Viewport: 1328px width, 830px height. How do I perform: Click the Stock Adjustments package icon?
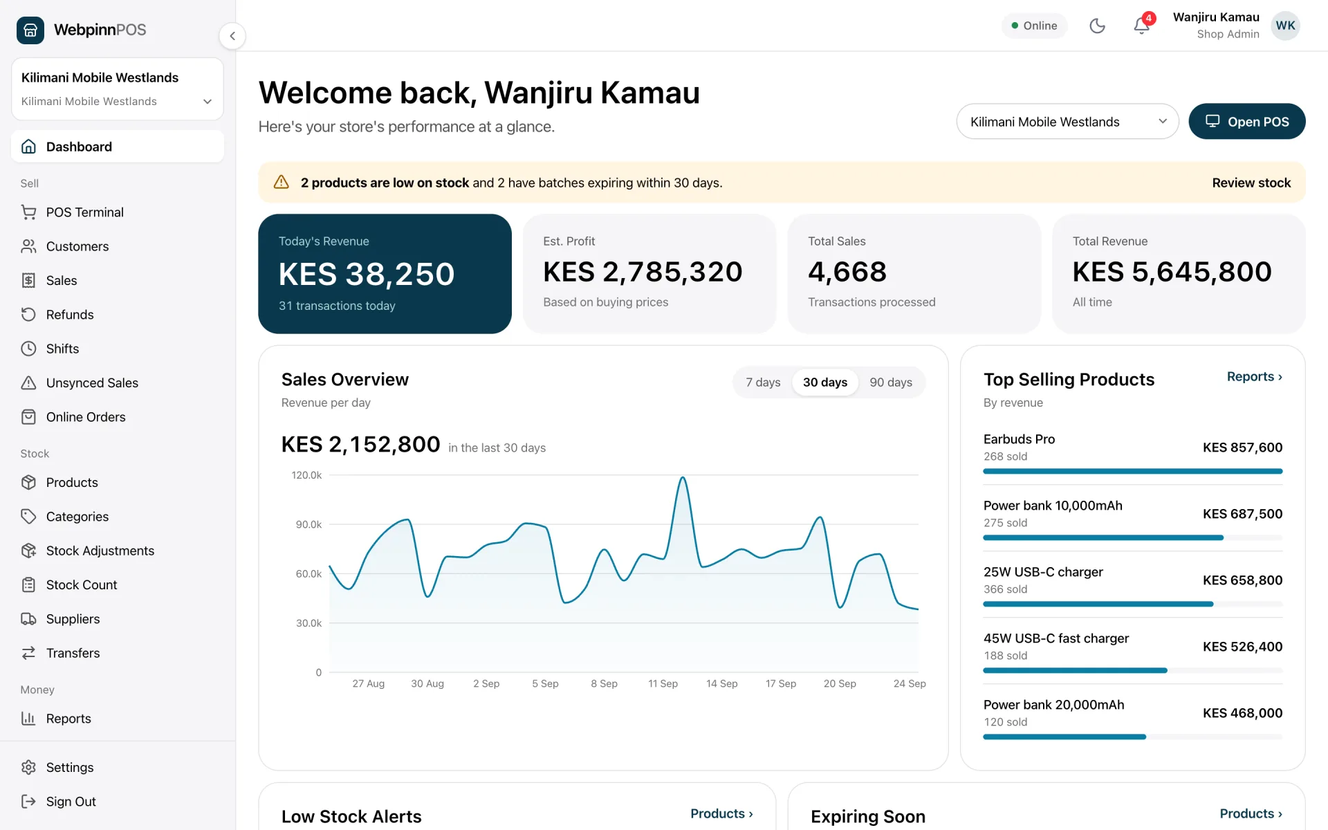tap(28, 551)
